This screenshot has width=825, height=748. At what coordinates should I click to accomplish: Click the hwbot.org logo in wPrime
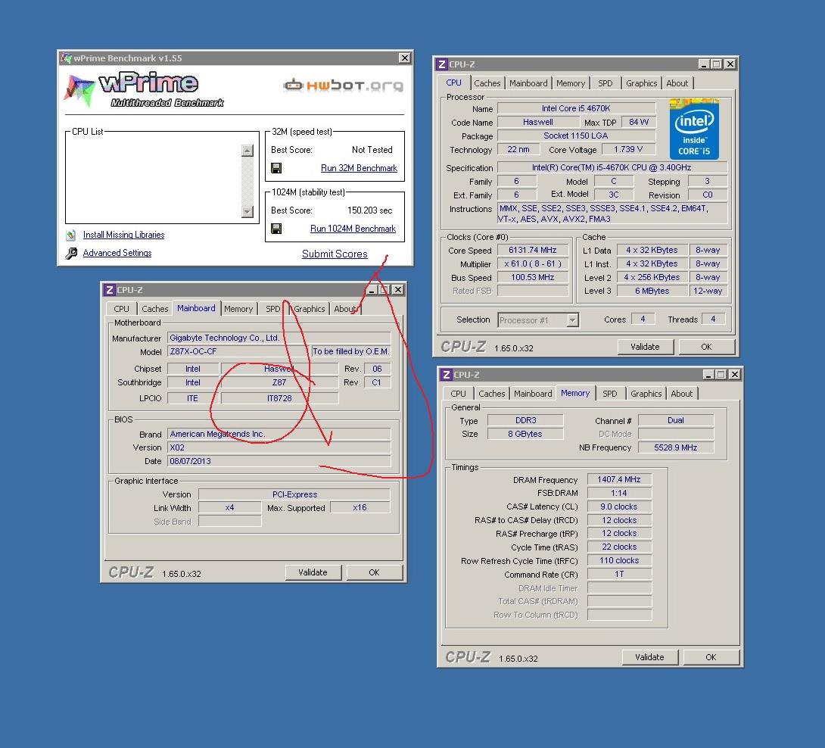pyautogui.click(x=344, y=85)
